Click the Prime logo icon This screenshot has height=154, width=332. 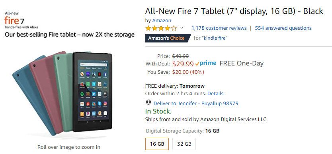coord(205,63)
